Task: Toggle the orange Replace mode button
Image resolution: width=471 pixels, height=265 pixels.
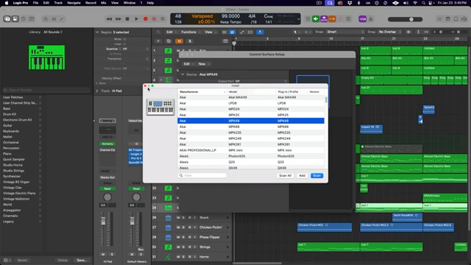Action: tap(332, 19)
